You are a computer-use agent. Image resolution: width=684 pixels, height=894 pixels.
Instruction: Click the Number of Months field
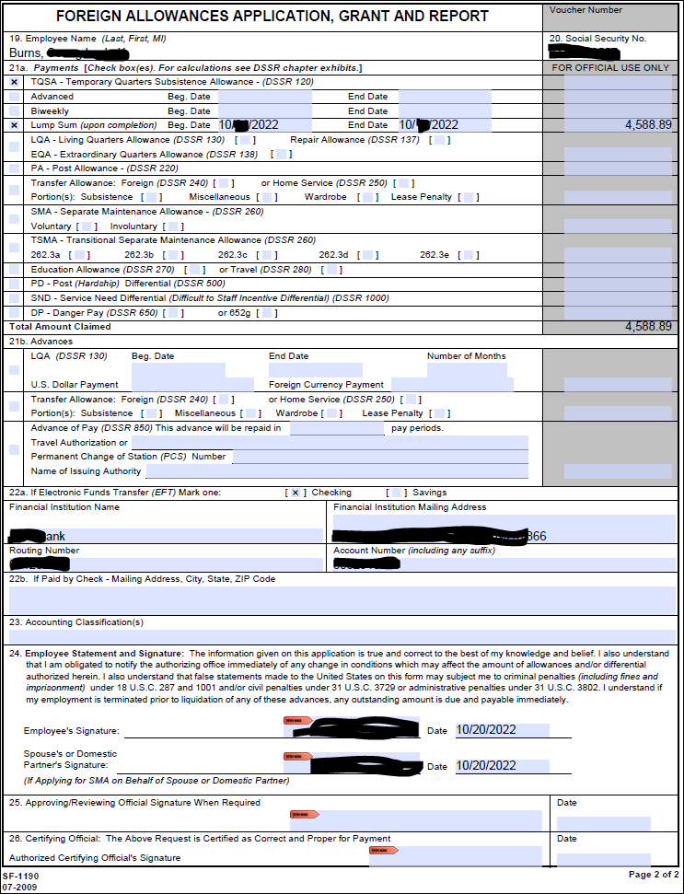467,370
